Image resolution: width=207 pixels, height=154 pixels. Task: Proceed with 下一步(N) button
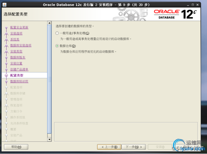click(x=134, y=147)
